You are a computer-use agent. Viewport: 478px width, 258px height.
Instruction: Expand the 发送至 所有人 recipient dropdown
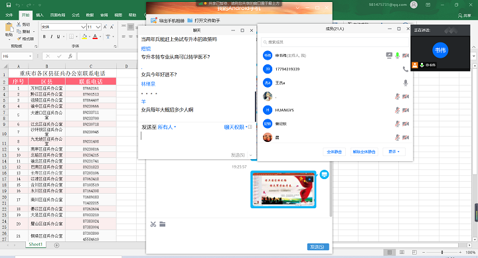coord(167,127)
